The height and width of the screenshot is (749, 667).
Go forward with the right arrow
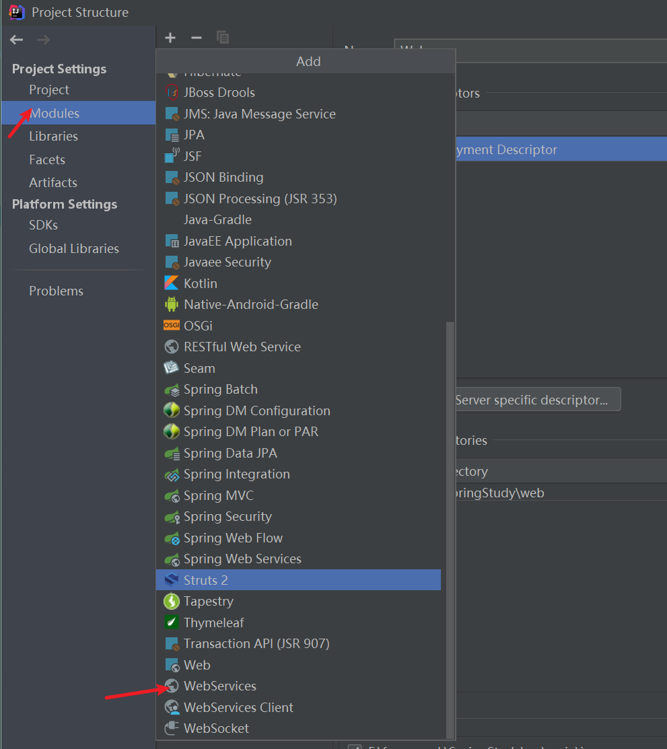[44, 40]
